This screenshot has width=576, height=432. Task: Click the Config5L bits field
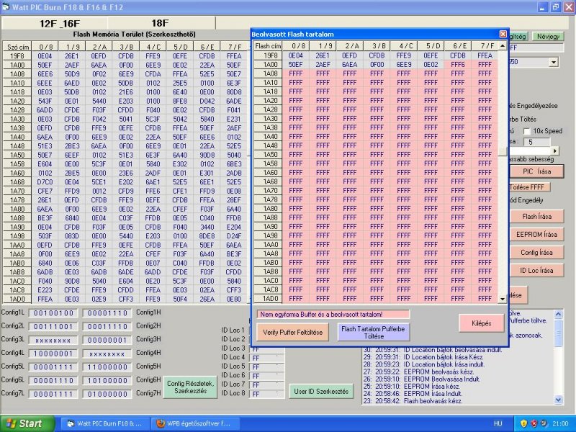tap(53, 367)
